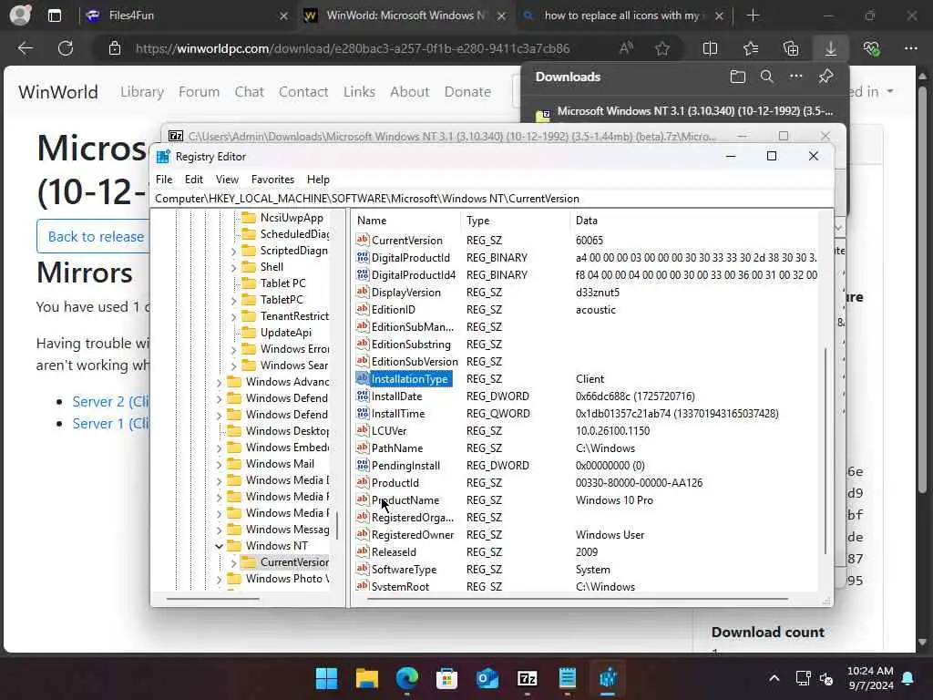Open the WinWorld Forum link
Viewport: 933px width, 700px height.
click(x=199, y=92)
